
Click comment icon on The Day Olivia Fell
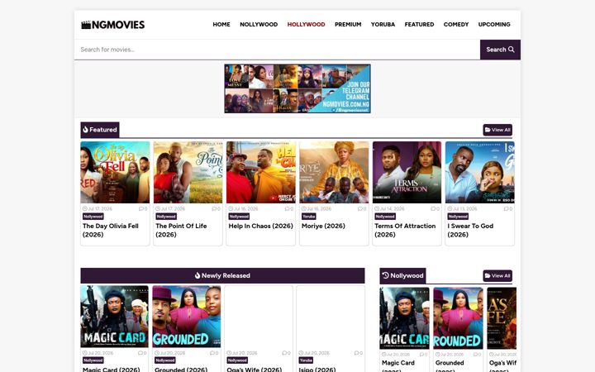pyautogui.click(x=143, y=209)
